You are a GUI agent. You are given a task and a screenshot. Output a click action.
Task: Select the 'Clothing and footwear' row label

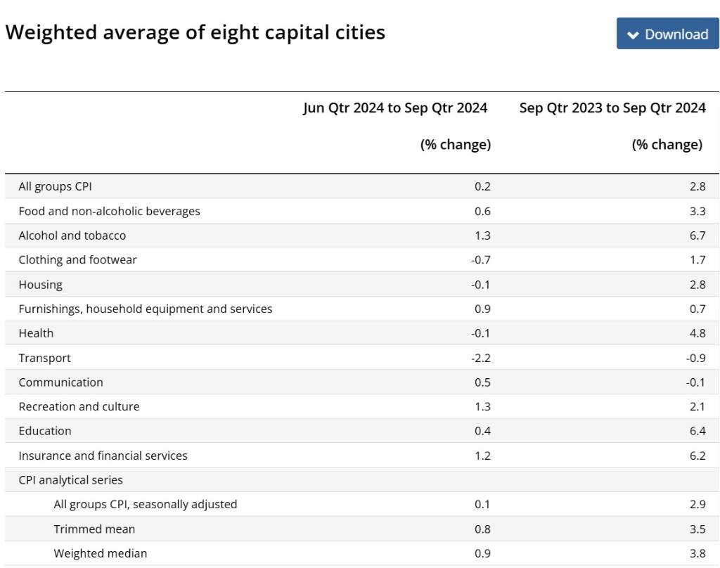(77, 259)
